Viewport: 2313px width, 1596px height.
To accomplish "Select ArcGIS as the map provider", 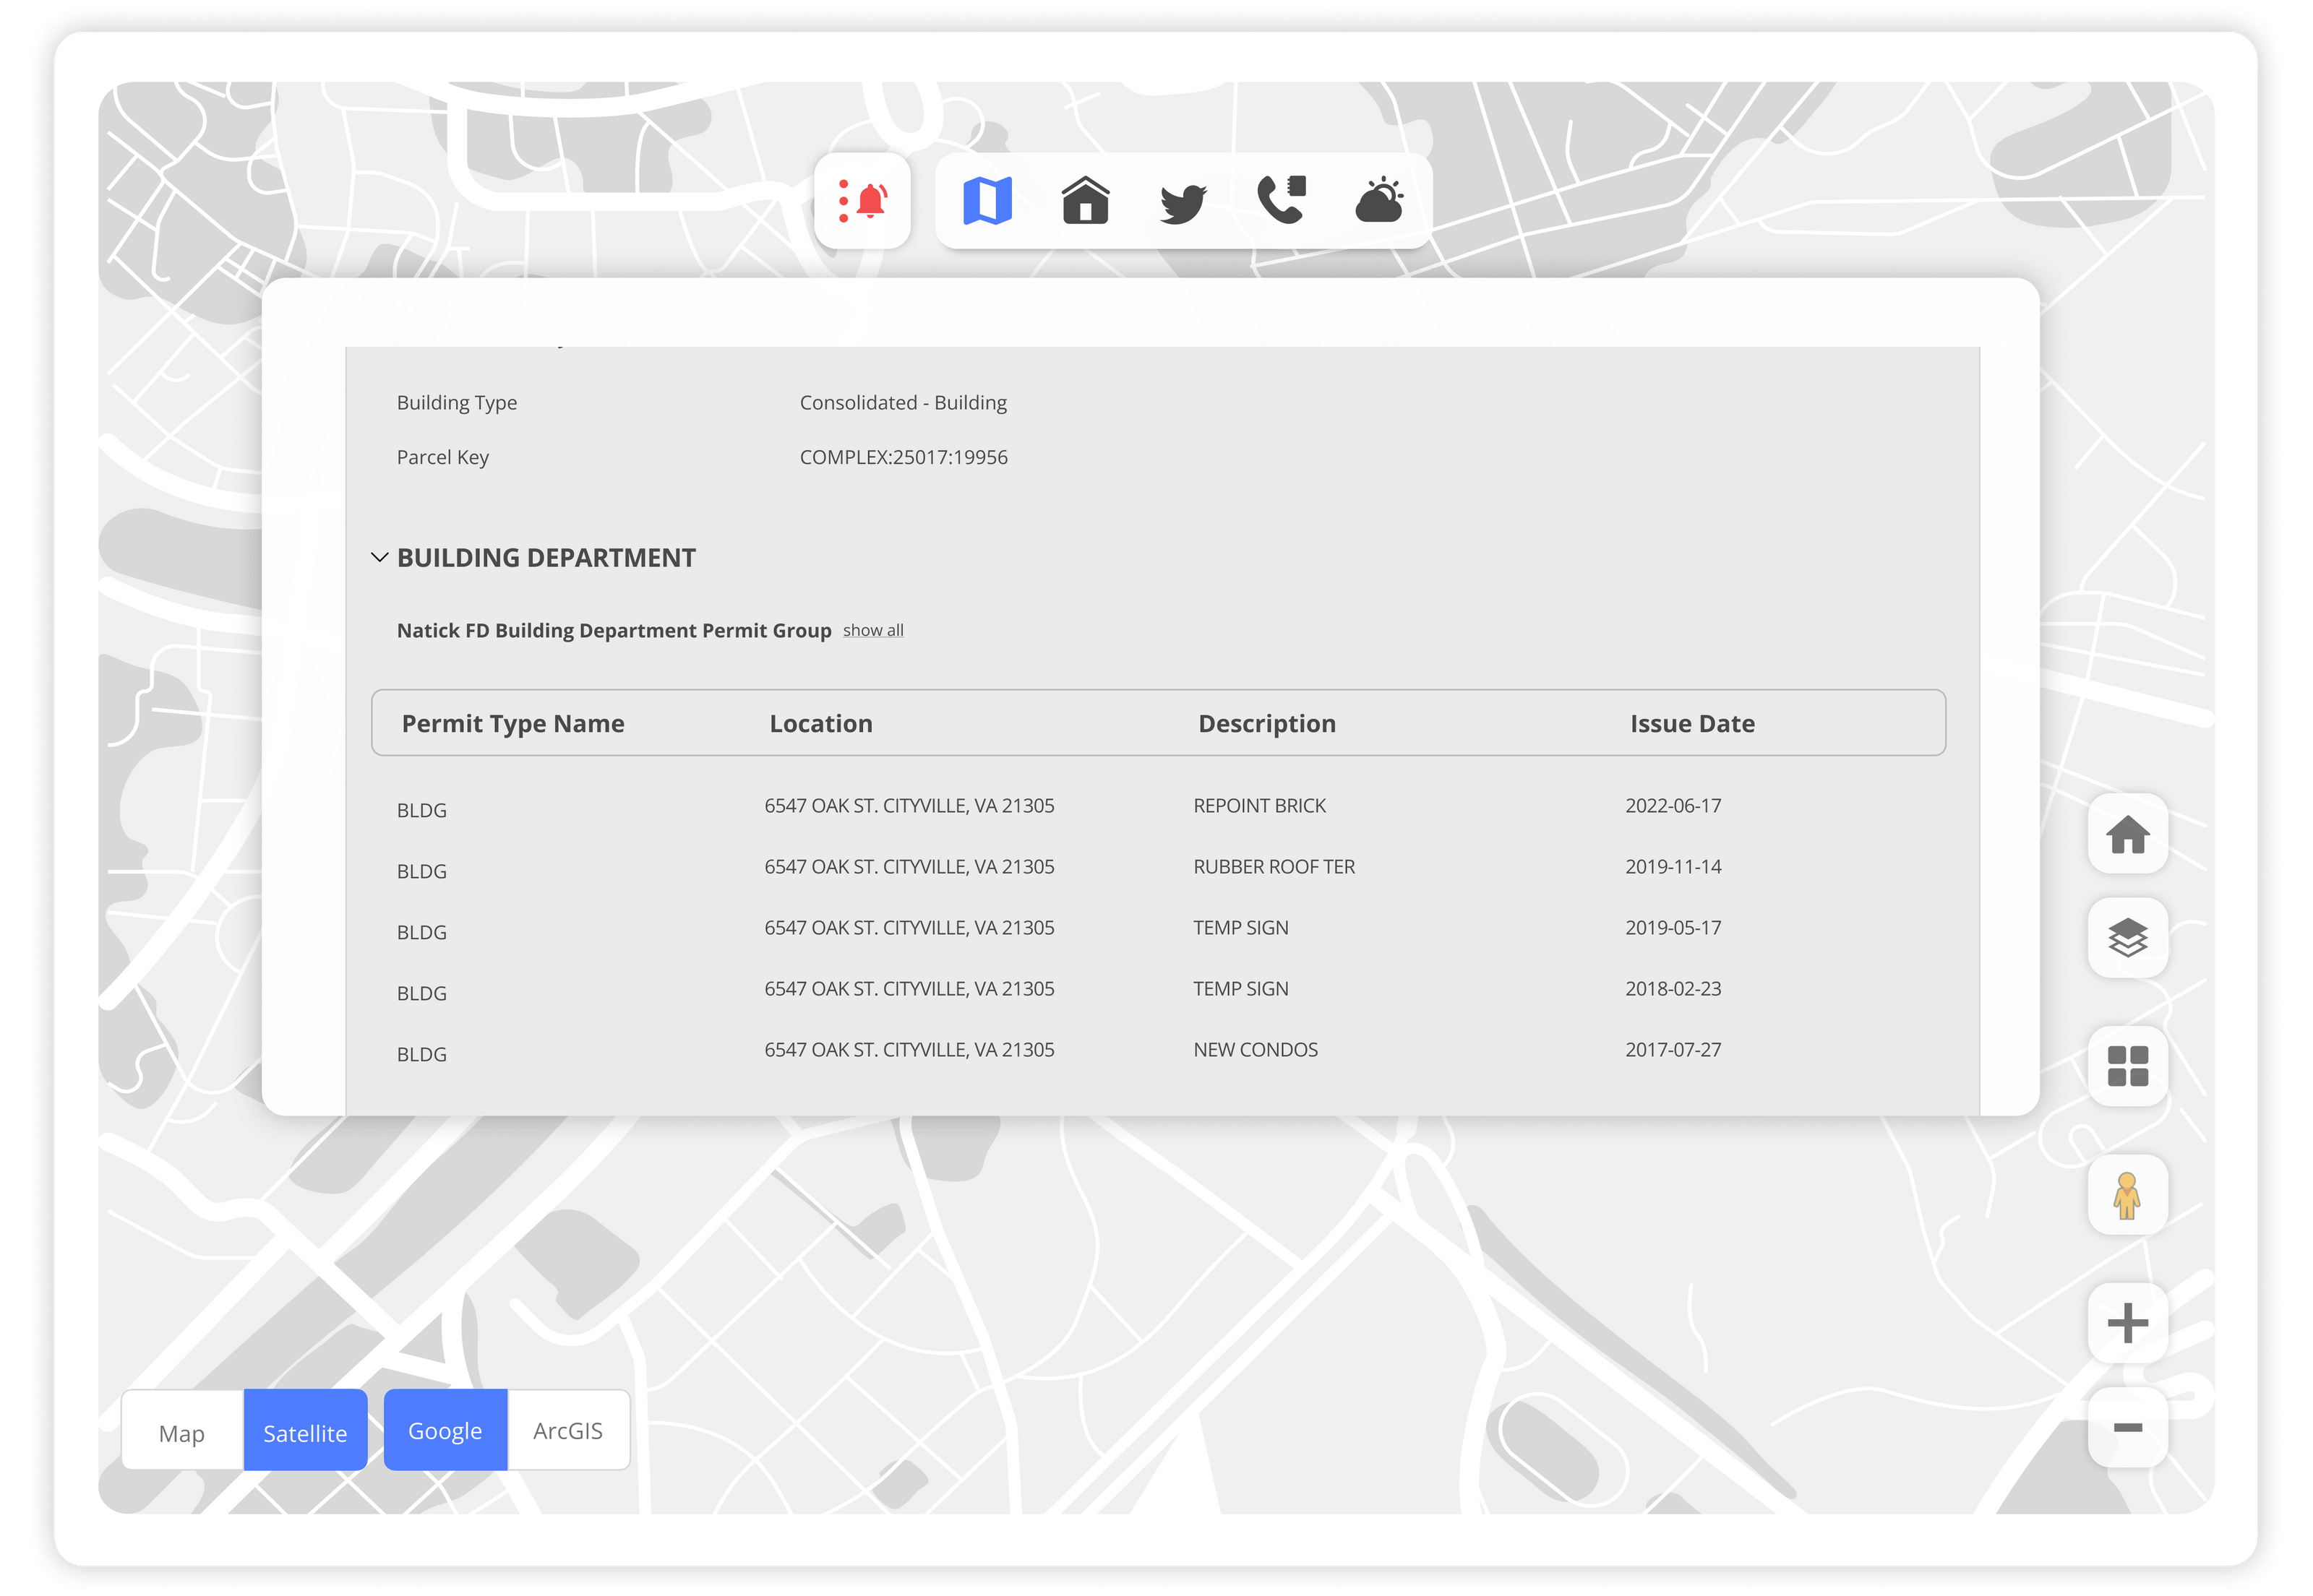I will tap(567, 1430).
